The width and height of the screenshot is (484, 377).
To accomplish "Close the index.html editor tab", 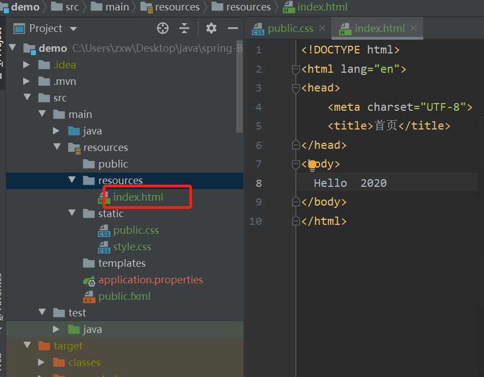I will (413, 28).
